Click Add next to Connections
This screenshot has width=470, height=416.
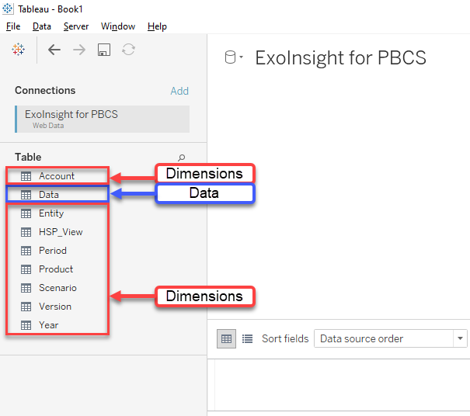click(179, 91)
